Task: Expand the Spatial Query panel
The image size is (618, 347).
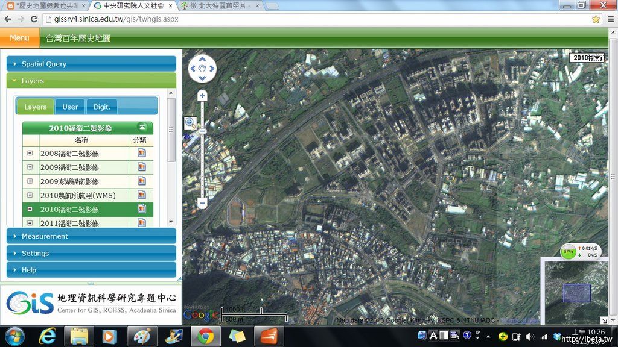Action: click(x=91, y=64)
